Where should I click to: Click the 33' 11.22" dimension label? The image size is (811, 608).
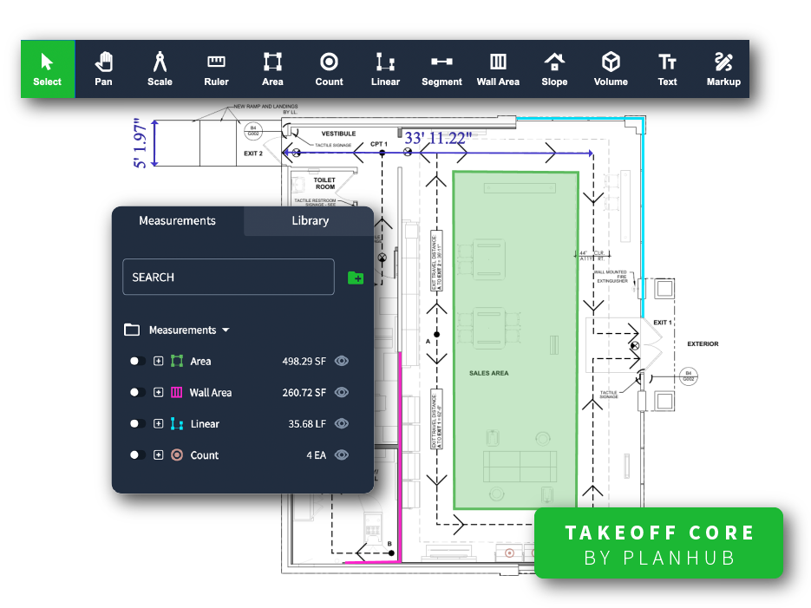pyautogui.click(x=438, y=139)
